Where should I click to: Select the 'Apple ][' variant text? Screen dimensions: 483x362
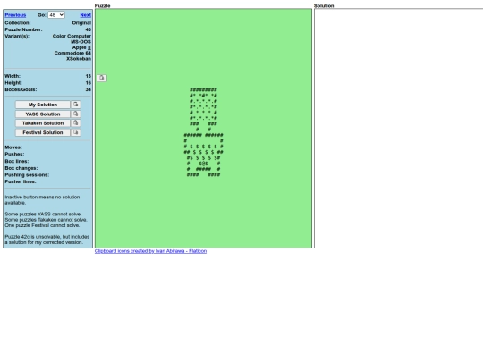(x=81, y=47)
